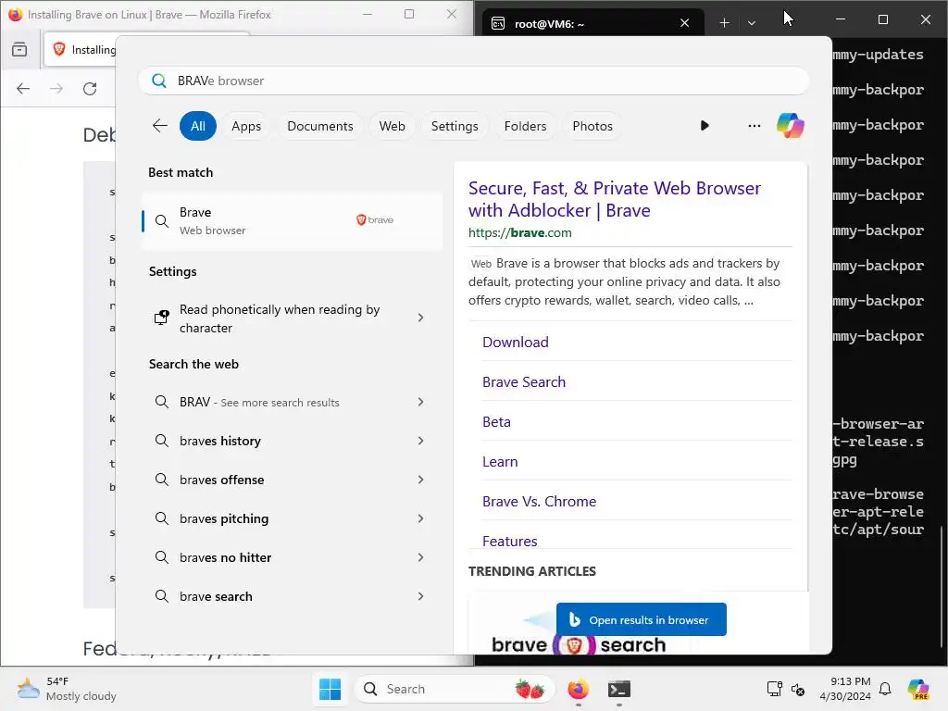Open Terminal from the taskbar
The height and width of the screenshot is (711, 948).
619,689
